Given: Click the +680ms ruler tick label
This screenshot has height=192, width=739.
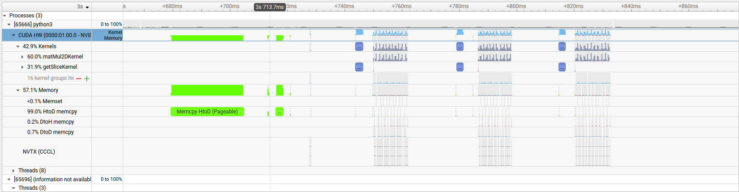Looking at the screenshot, I should click(x=172, y=6).
